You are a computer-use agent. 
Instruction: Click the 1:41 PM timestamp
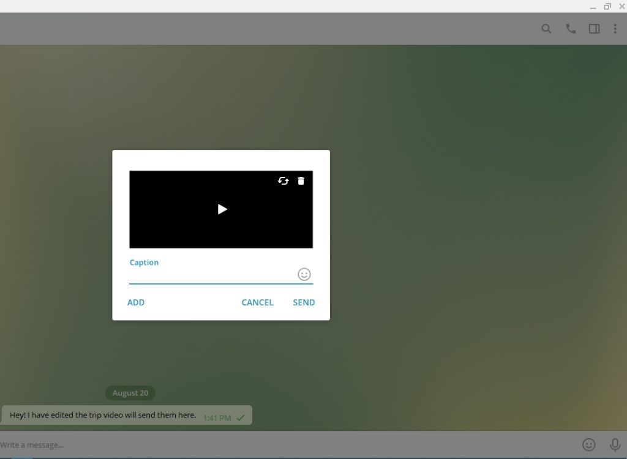[x=217, y=417]
